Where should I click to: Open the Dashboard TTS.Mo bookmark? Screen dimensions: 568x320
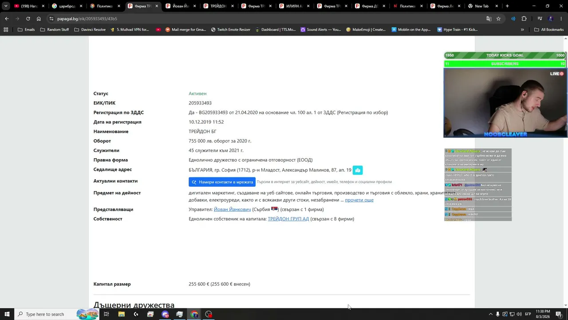(276, 30)
